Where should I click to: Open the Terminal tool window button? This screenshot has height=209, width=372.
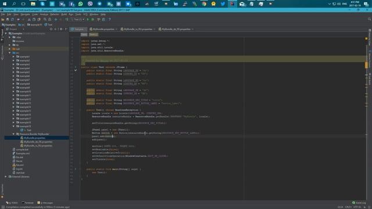click(x=27, y=203)
